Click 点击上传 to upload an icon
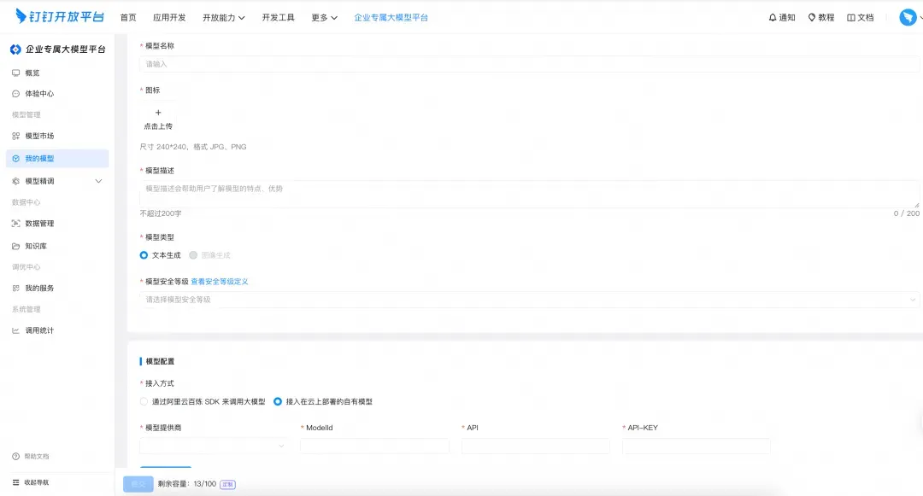 point(158,126)
